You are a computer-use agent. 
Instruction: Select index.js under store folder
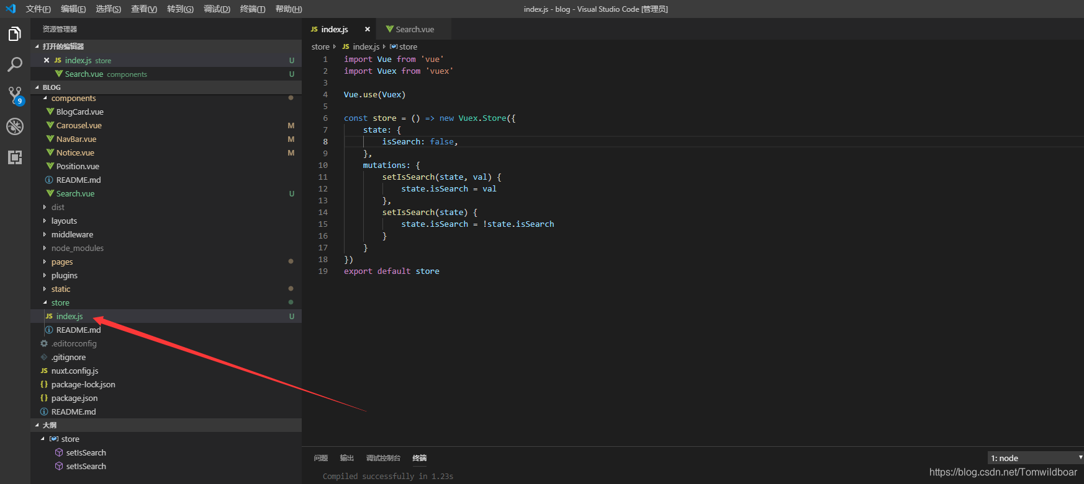[x=166, y=316]
